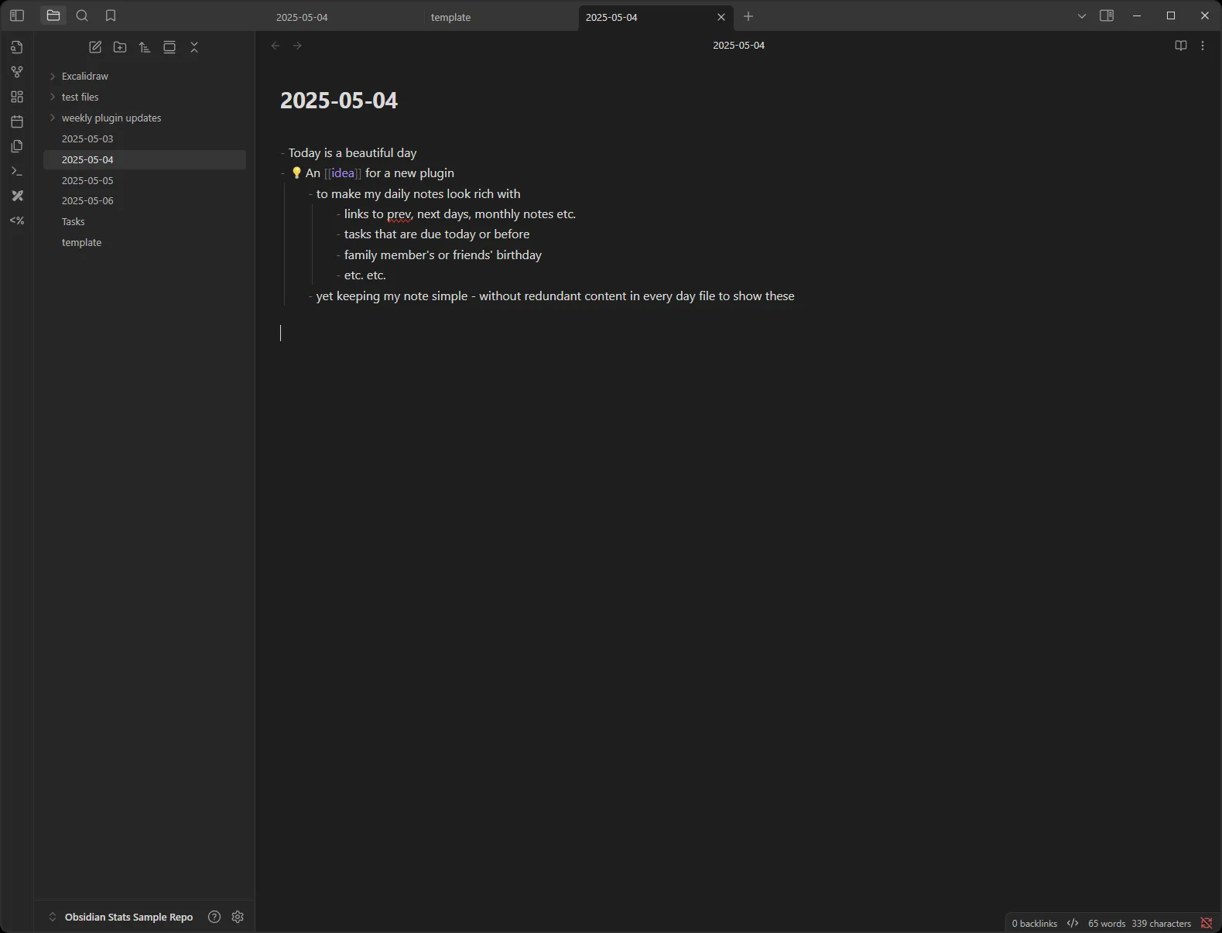Click the red sync-off status bar icon
The width and height of the screenshot is (1222, 933).
click(x=1207, y=923)
